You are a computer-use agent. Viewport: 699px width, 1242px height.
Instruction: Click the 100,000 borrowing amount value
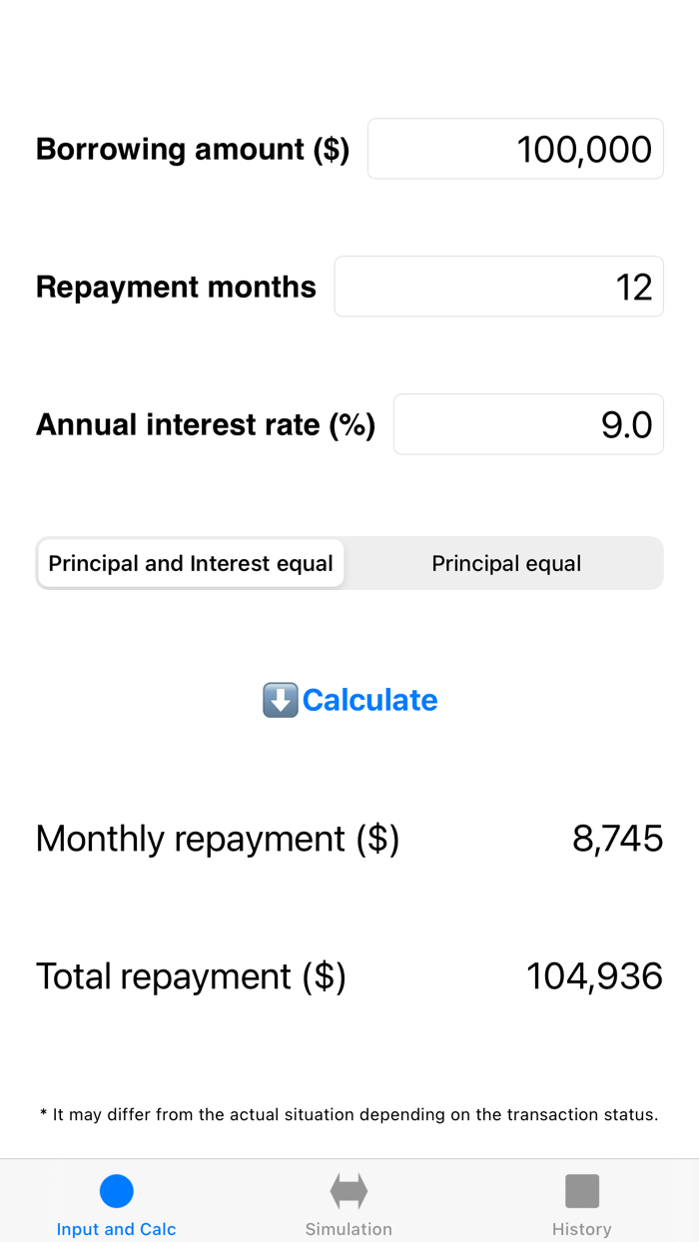click(x=583, y=148)
